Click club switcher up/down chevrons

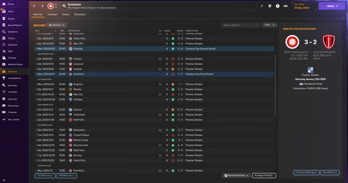pos(56,6)
